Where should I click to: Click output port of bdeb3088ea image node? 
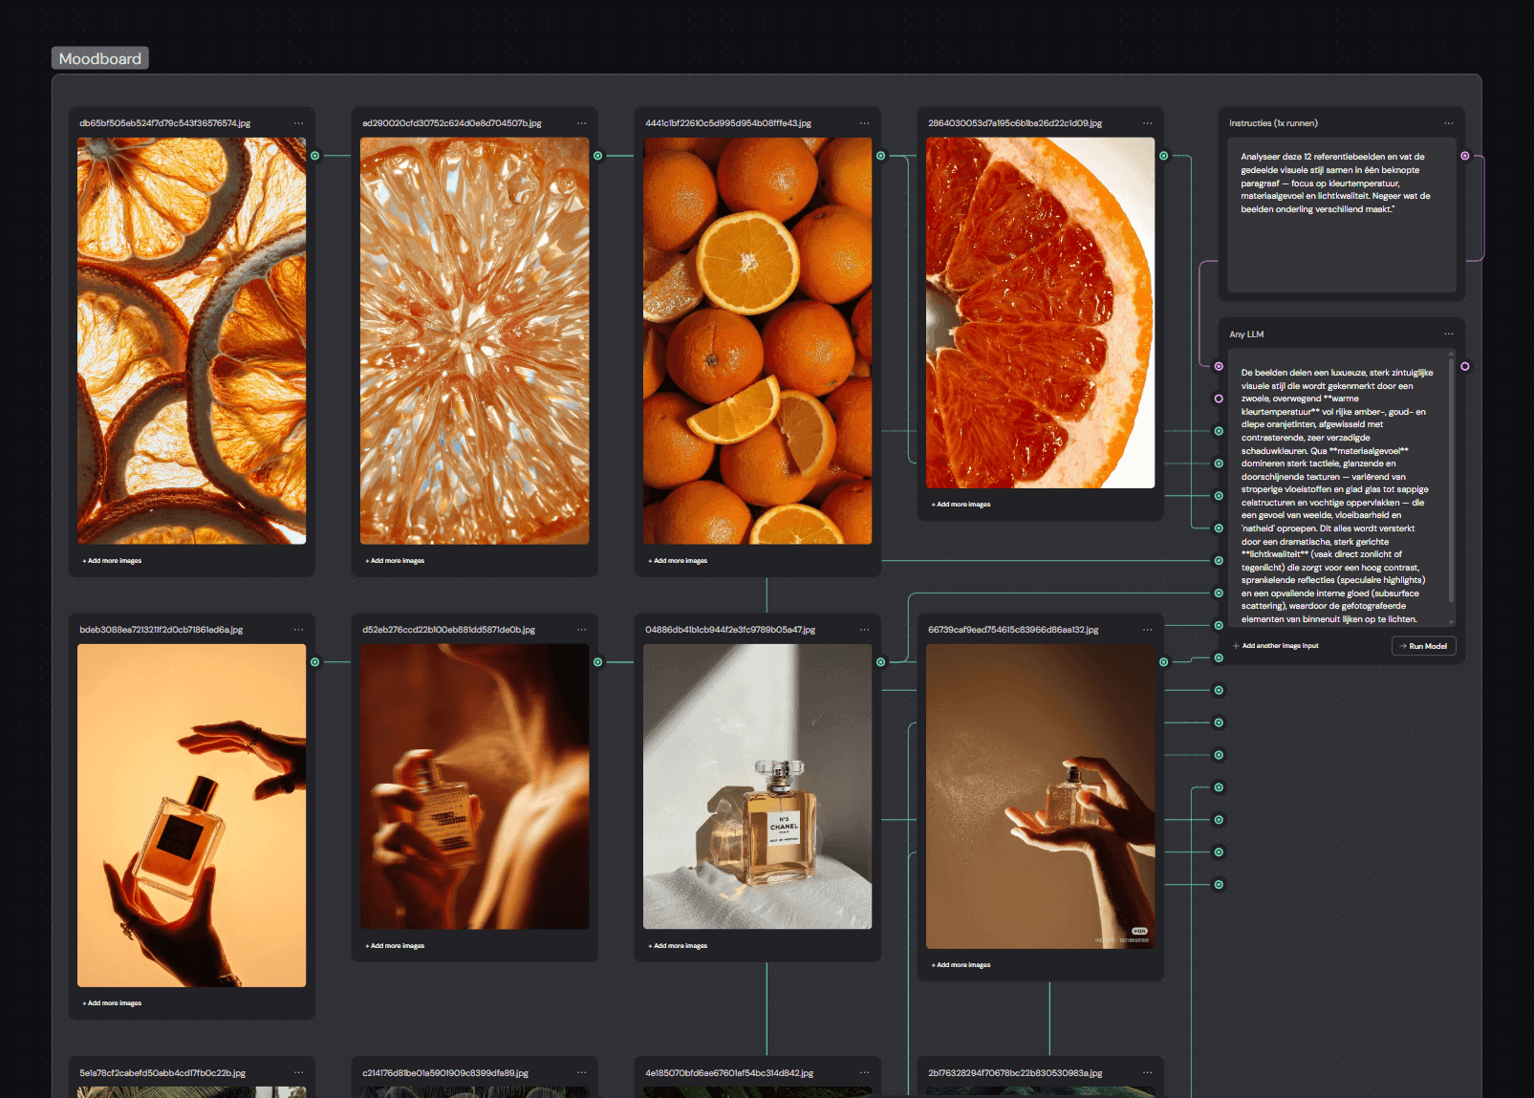(x=315, y=662)
